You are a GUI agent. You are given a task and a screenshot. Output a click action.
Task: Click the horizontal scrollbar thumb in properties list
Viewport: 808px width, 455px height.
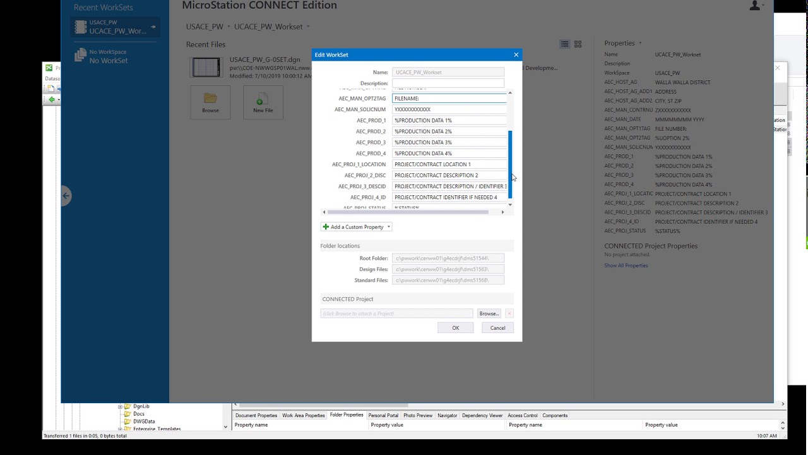[408, 212]
